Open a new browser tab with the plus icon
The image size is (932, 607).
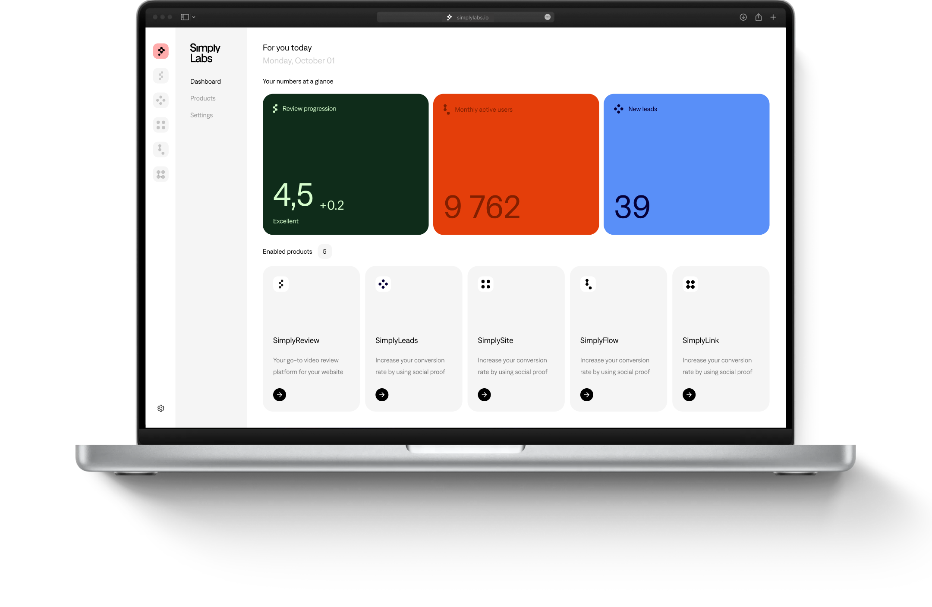tap(773, 17)
